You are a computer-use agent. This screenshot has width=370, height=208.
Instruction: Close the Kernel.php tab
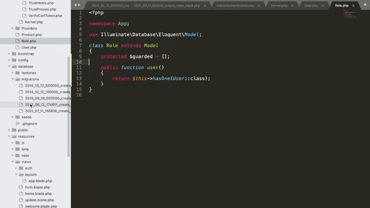click(x=293, y=6)
